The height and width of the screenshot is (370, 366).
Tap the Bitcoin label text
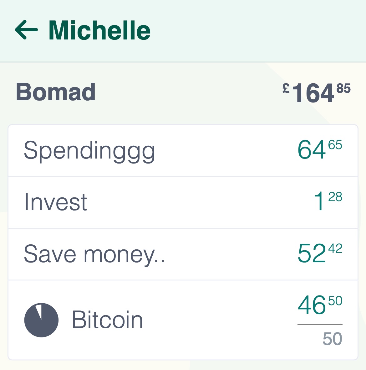[107, 320]
